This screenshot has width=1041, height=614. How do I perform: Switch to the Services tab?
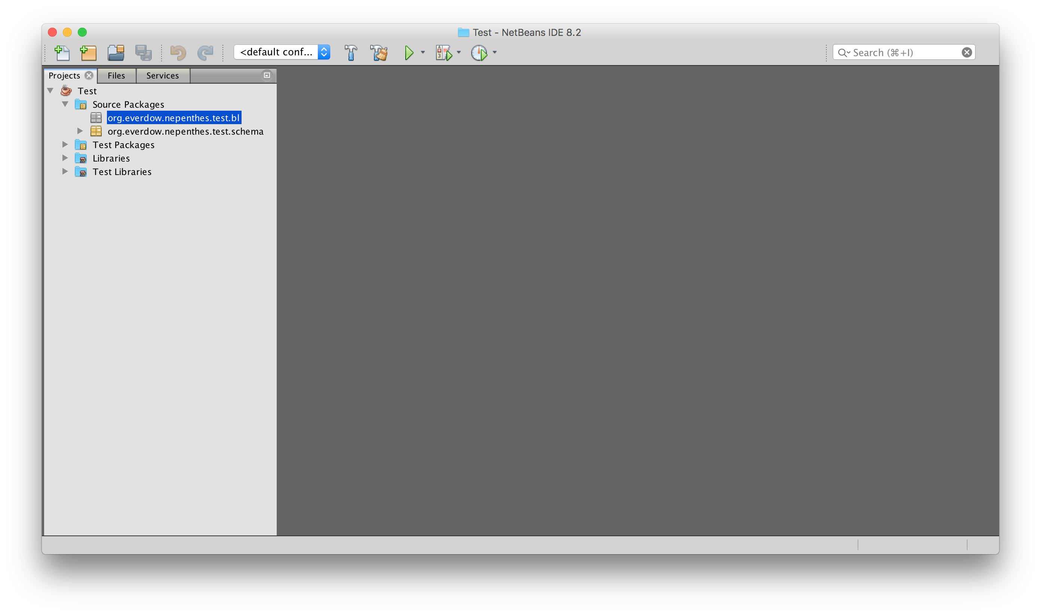[x=163, y=76]
